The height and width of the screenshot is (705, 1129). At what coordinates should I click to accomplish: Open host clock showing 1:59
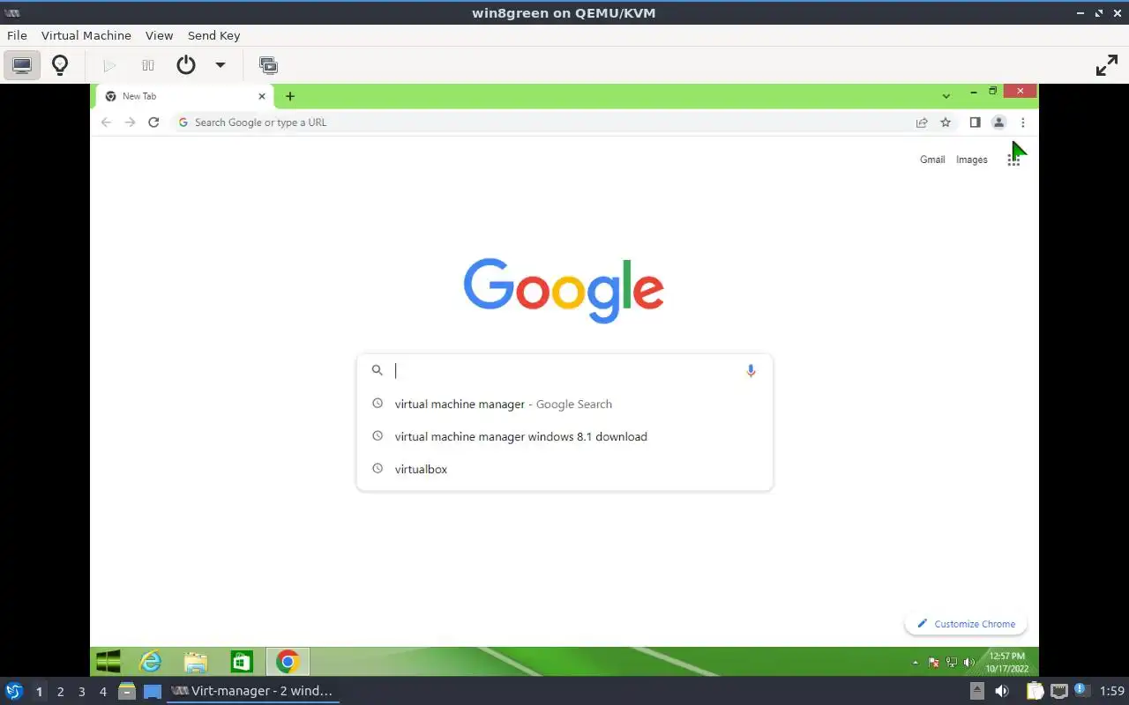pyautogui.click(x=1112, y=691)
